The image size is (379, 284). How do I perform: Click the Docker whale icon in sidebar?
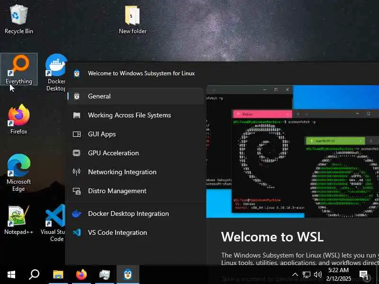[x=77, y=213]
